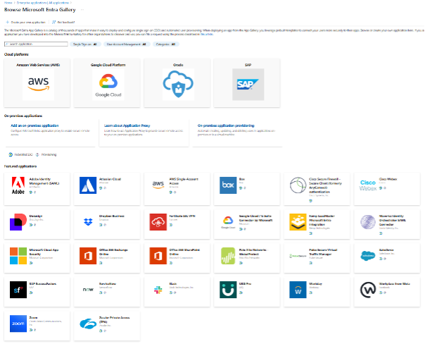Click the Maverics Identity Orchestrator logo
This screenshot has width=425, height=344.
[368, 222]
